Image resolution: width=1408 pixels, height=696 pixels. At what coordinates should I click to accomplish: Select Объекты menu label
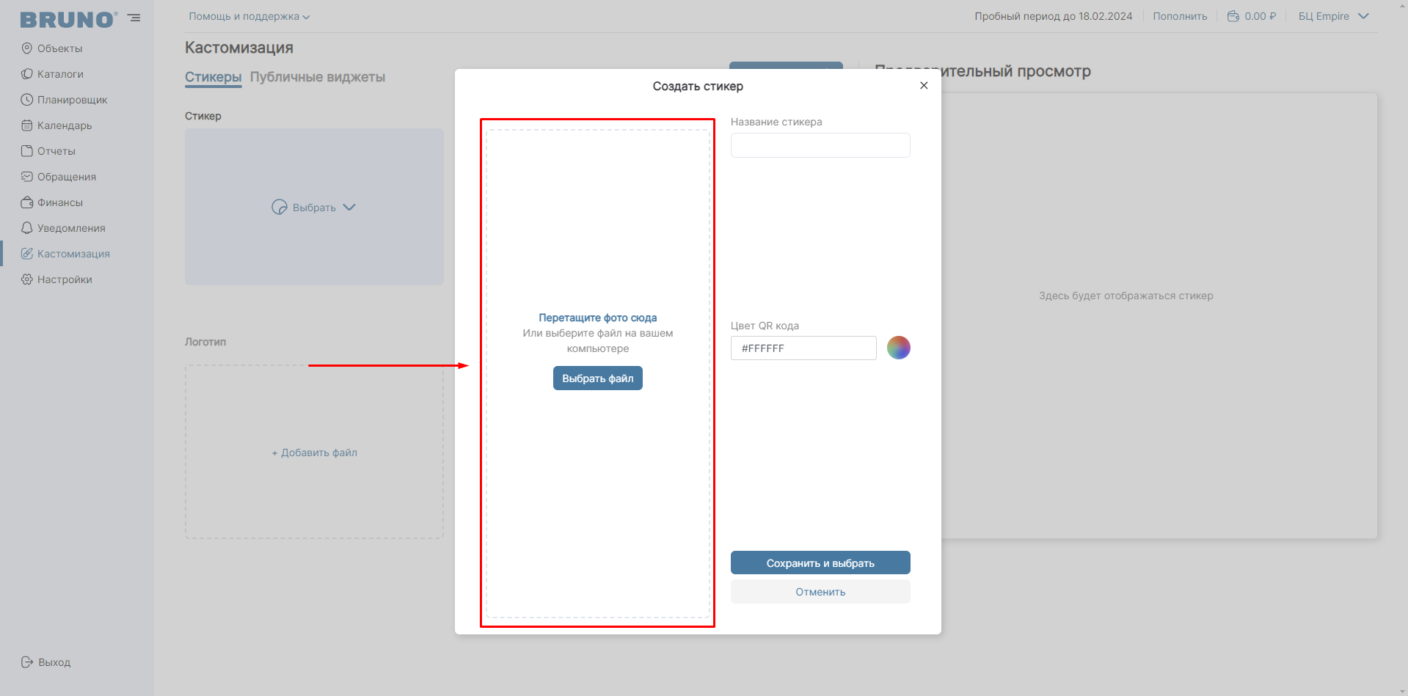(x=60, y=48)
